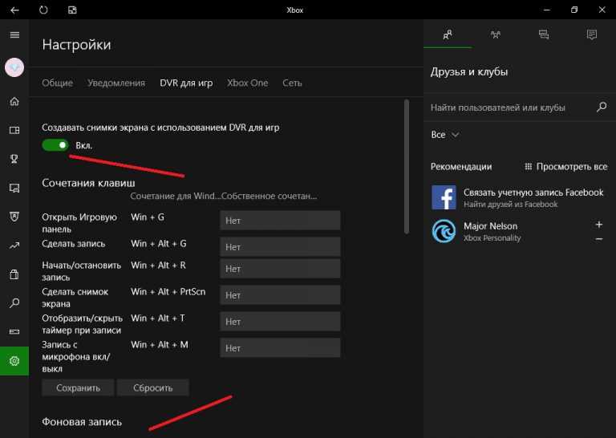This screenshot has height=438, width=616.
Task: Switch to Activity alerts panel icon
Action: pos(592,34)
